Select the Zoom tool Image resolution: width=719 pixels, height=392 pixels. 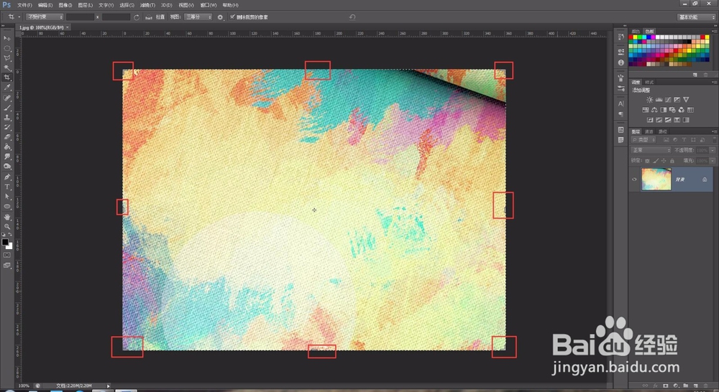point(7,227)
